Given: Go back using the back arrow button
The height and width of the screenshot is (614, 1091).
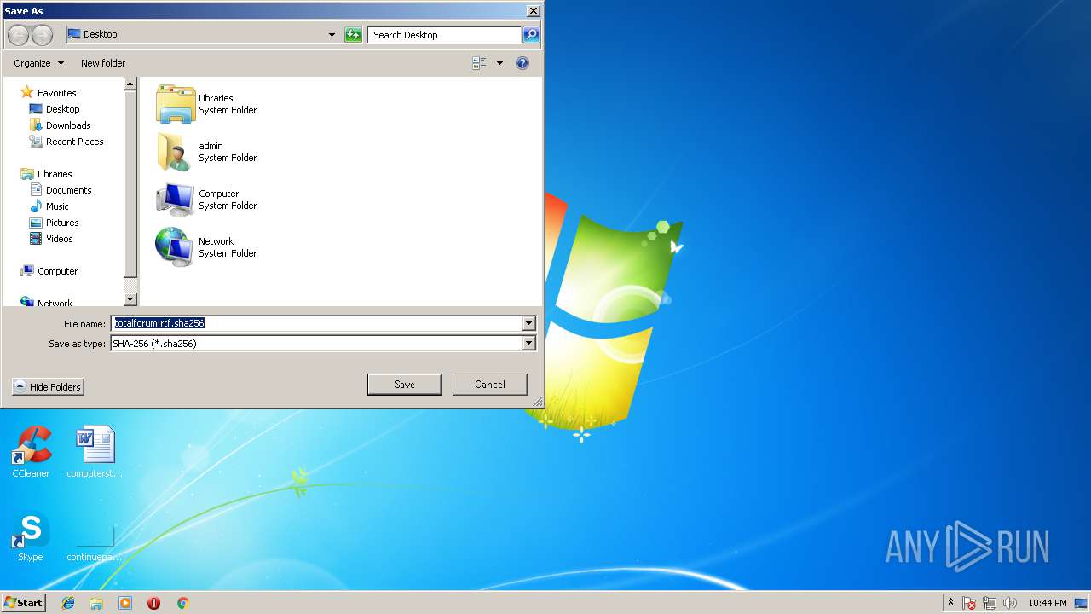Looking at the screenshot, I should coord(19,35).
